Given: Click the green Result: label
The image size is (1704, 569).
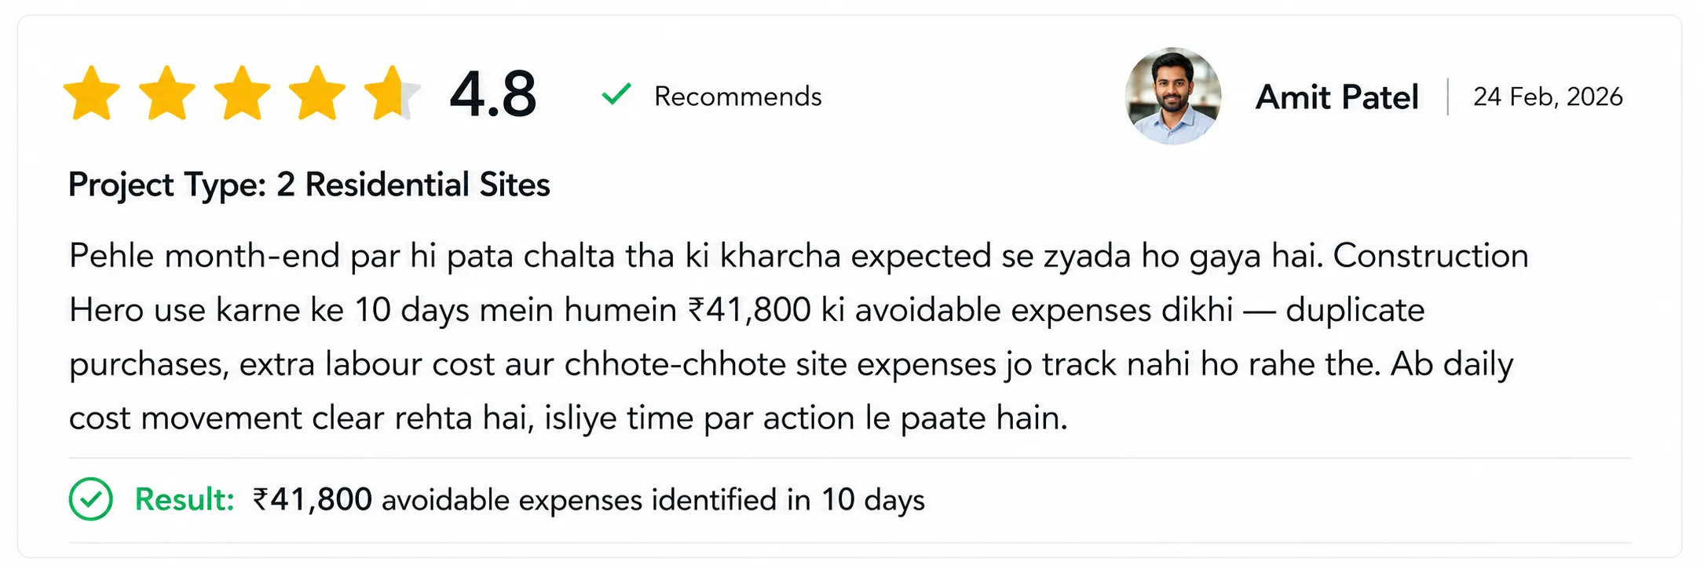Looking at the screenshot, I should pos(185,499).
